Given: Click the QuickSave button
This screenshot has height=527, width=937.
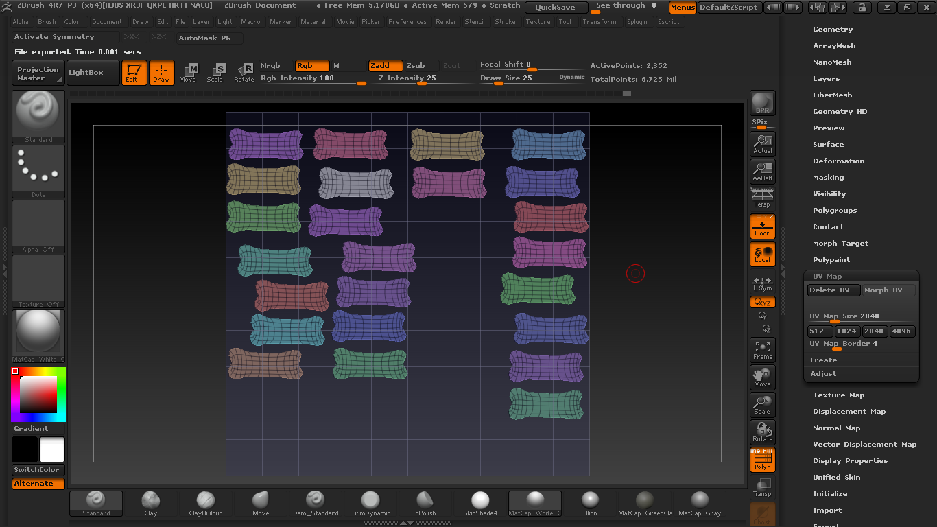Looking at the screenshot, I should click(556, 8).
